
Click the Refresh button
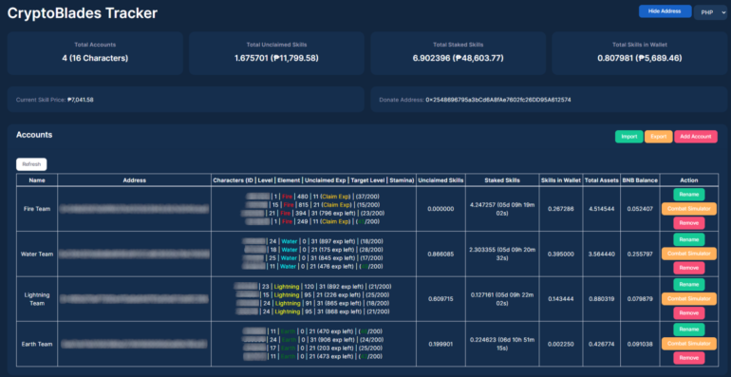31,164
